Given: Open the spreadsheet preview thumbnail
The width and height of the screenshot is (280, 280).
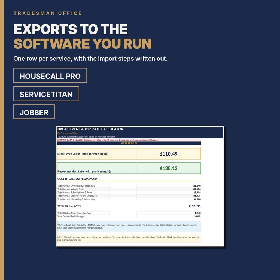Looking at the screenshot, I should (140, 186).
